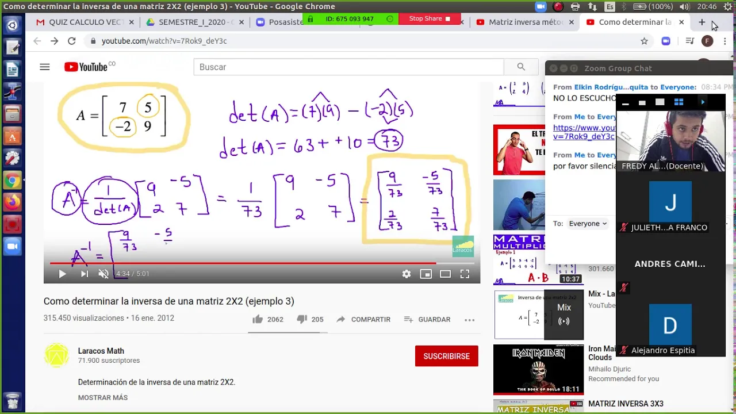Open system power cog menu
This screenshot has width=736, height=414.
(x=729, y=6)
